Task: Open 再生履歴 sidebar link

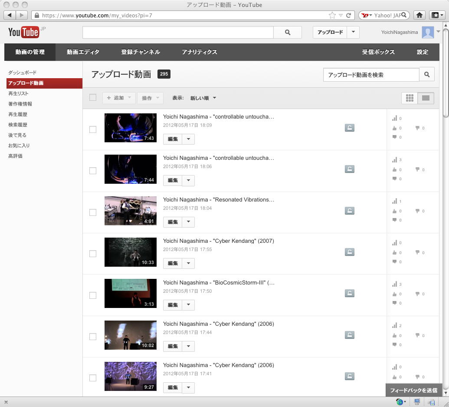Action: click(x=18, y=114)
